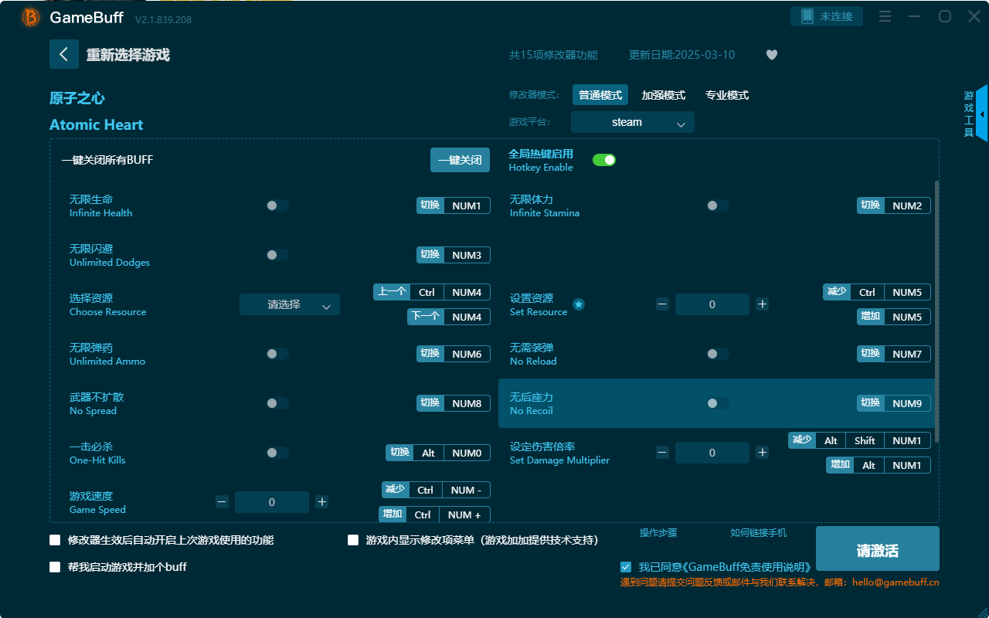The image size is (989, 618).
Task: Turn off the 全局热键启用 hotkey switch
Action: point(603,159)
